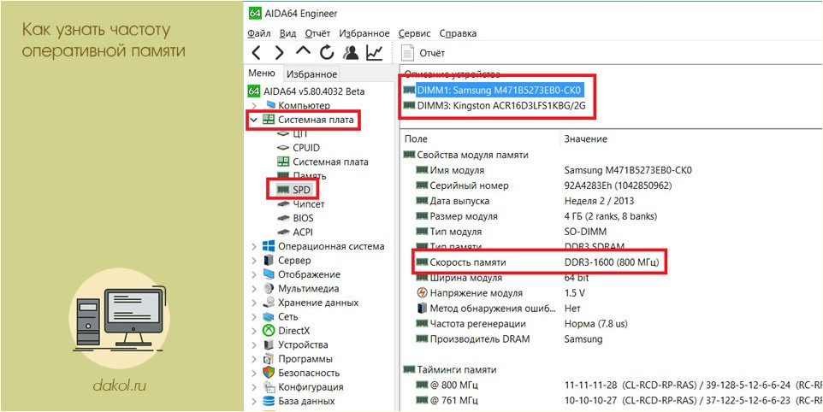Screen dimensions: 823x412
Task: Refresh using the circular arrow icon
Action: (327, 52)
